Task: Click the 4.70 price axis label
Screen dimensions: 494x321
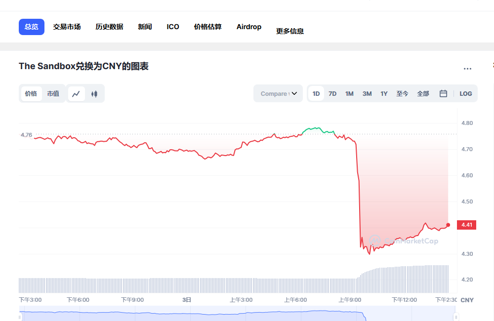Action: click(x=467, y=149)
